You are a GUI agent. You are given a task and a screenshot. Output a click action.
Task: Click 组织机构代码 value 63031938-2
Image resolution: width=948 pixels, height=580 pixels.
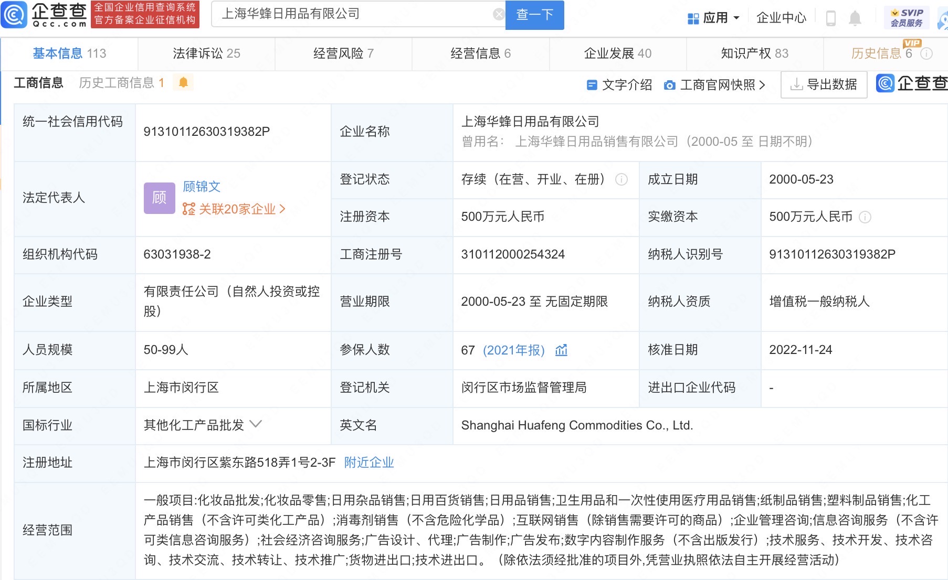pyautogui.click(x=177, y=254)
